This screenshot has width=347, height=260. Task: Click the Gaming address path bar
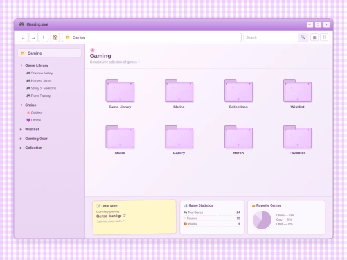[x=152, y=37]
